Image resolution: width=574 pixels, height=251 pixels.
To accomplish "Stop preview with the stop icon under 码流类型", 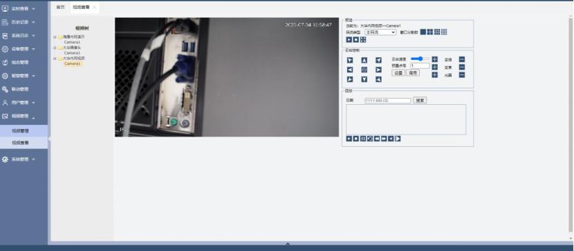I will tap(356, 40).
